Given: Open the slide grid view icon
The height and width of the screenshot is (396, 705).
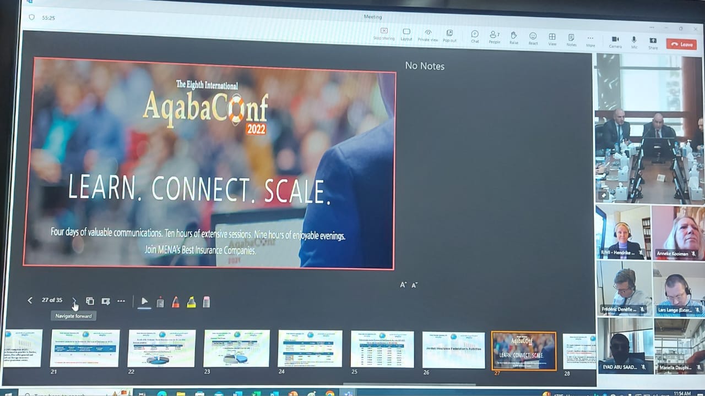Looking at the screenshot, I should tap(90, 301).
